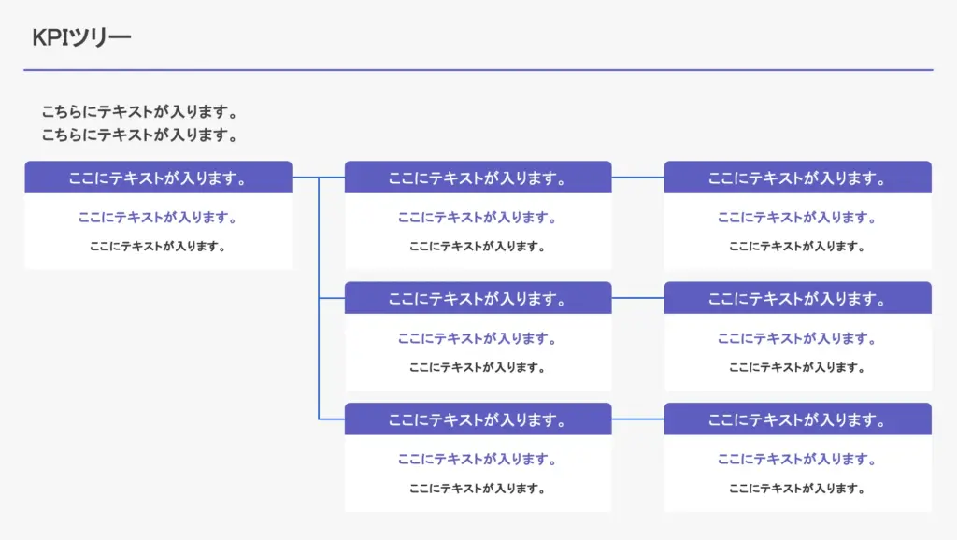Click the root node's black body text
This screenshot has height=540, width=957.
(x=158, y=247)
